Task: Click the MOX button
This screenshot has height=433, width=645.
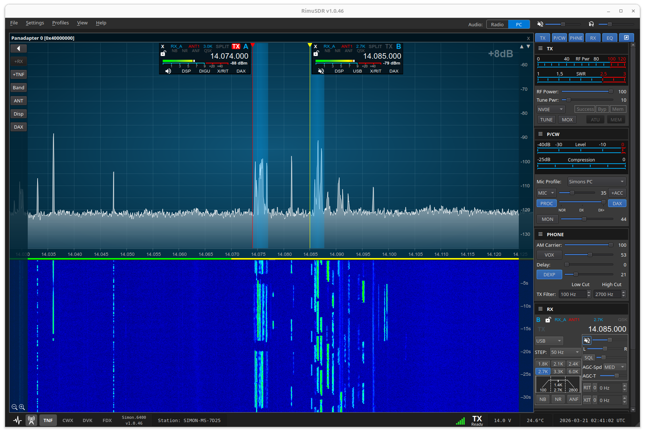Action: pos(567,119)
